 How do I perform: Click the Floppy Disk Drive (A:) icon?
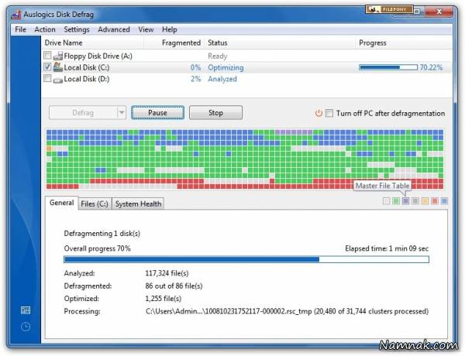point(57,56)
